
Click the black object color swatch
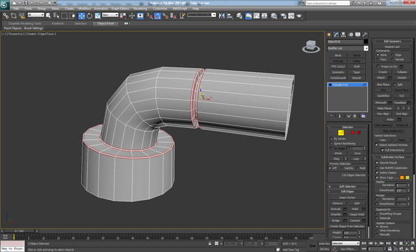[366, 42]
